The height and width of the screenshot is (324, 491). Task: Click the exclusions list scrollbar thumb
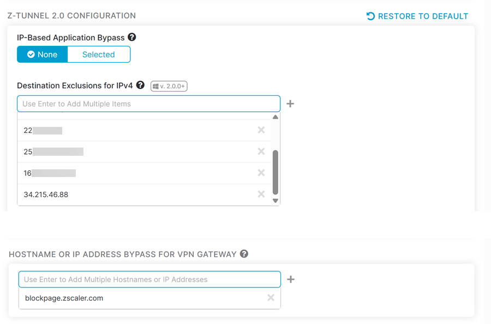pos(276,172)
